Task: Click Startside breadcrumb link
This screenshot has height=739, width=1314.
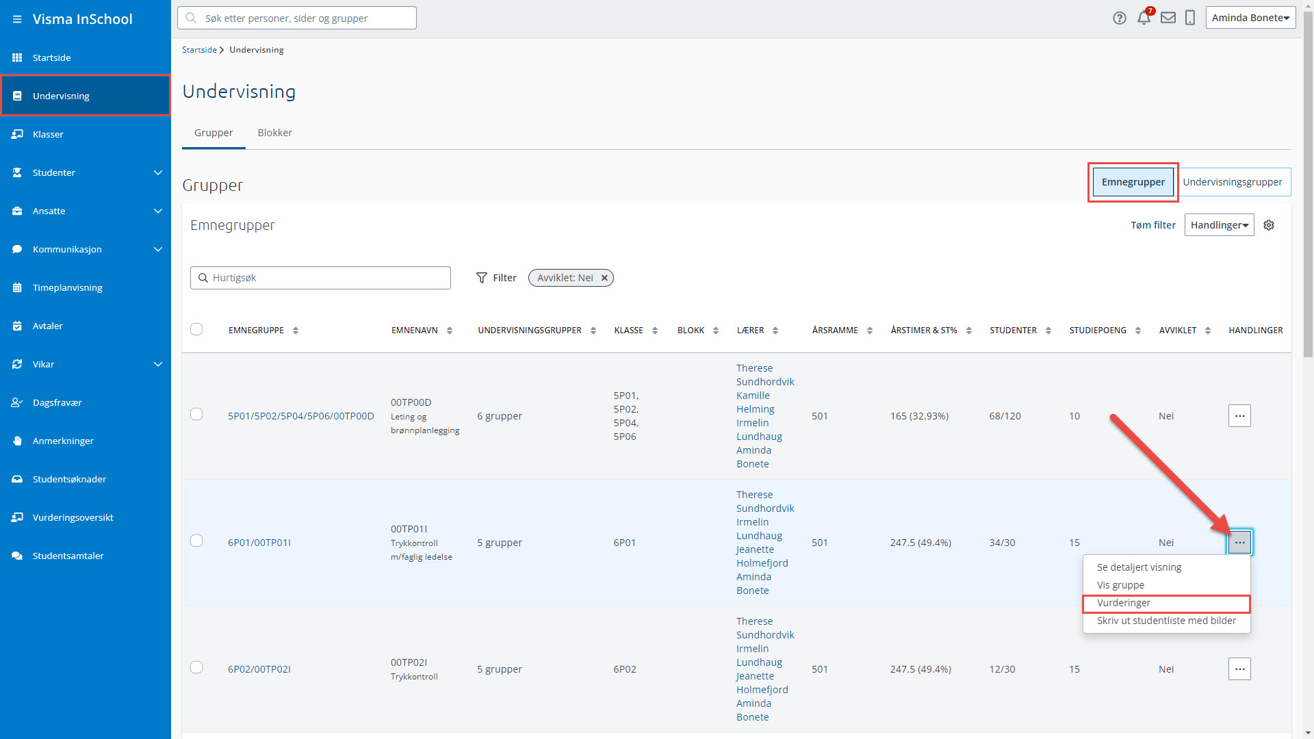Action: (x=199, y=50)
